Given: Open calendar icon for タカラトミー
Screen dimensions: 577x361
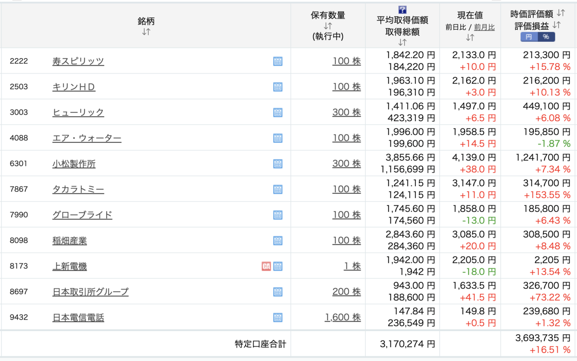Looking at the screenshot, I should click(277, 189).
